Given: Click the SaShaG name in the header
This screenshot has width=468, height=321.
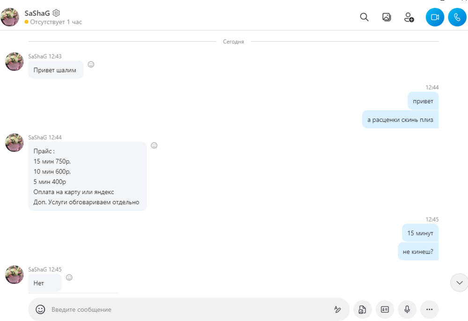Looking at the screenshot, I should [x=37, y=13].
